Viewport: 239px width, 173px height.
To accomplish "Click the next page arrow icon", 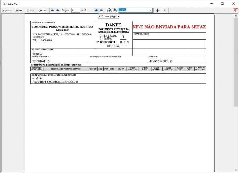I will coord(96,10).
